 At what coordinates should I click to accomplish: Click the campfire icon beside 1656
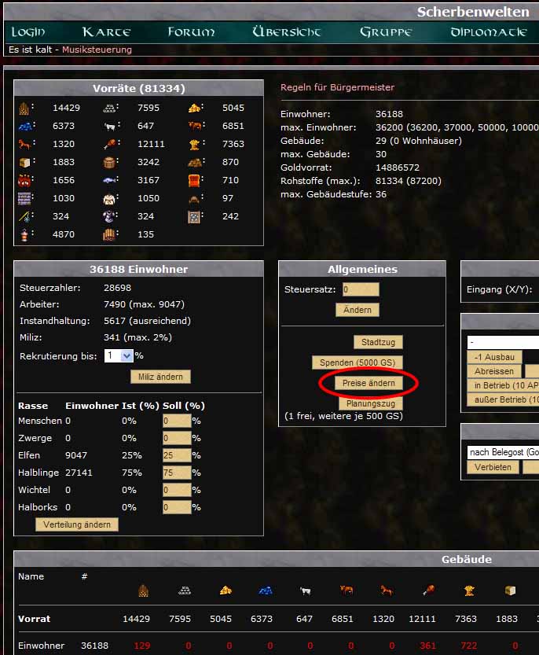[x=25, y=180]
